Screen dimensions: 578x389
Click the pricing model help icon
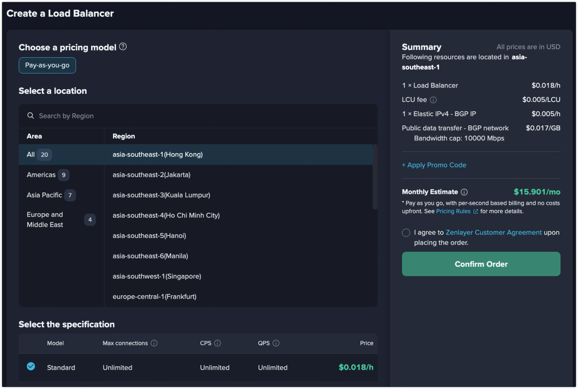[x=123, y=47]
